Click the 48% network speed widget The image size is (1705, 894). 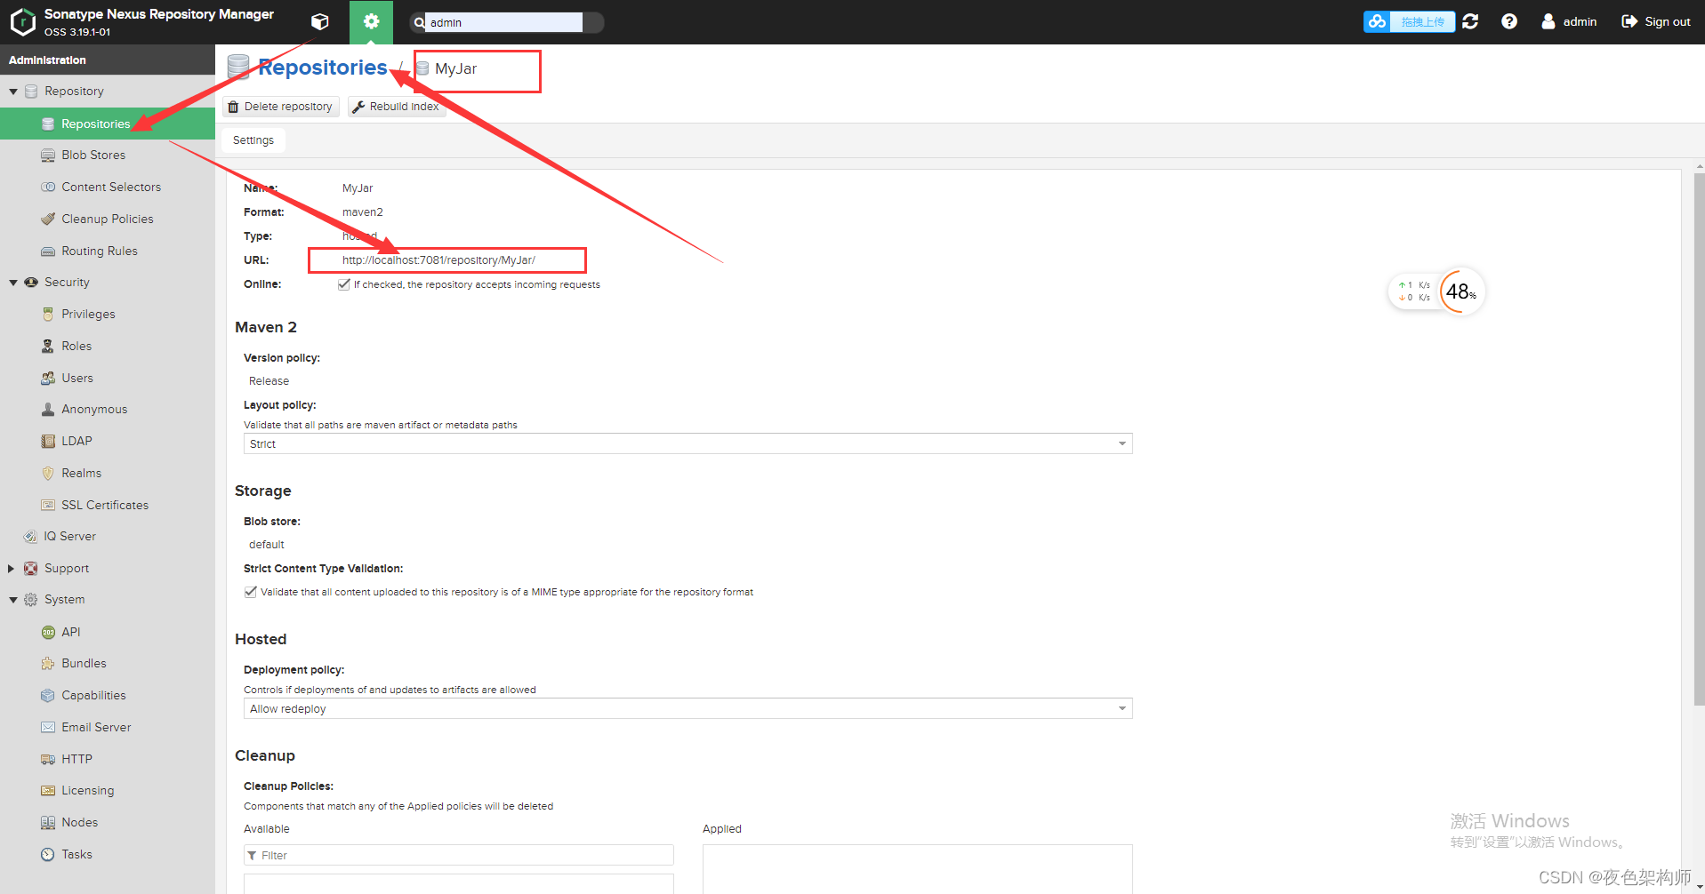point(1436,291)
